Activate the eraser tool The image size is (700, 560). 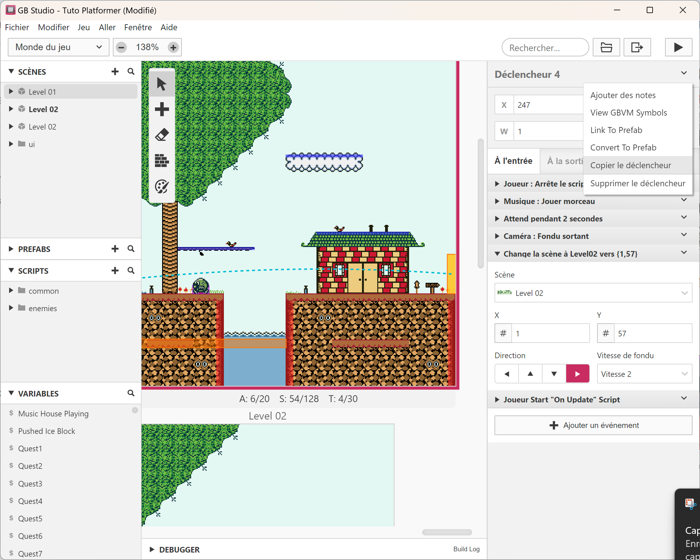[162, 135]
